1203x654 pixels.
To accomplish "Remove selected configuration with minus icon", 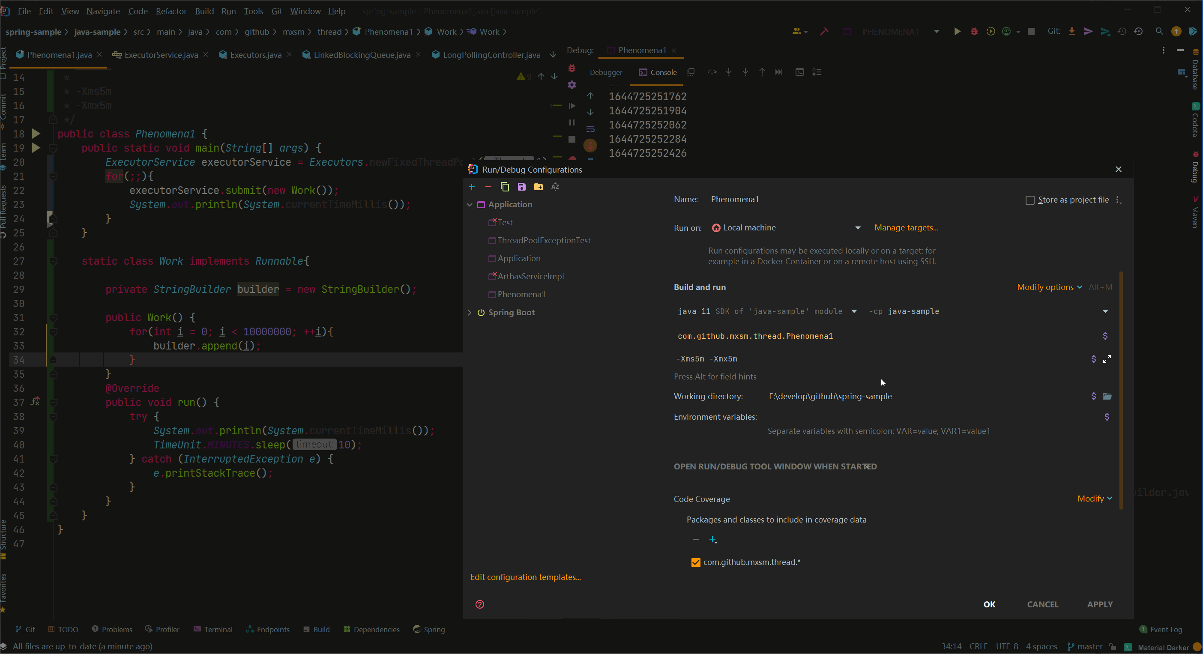I will [488, 187].
